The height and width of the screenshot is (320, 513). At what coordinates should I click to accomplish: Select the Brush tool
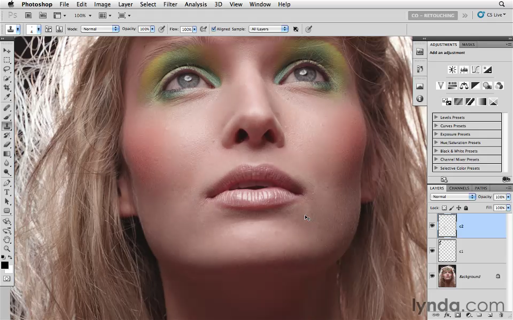6,117
